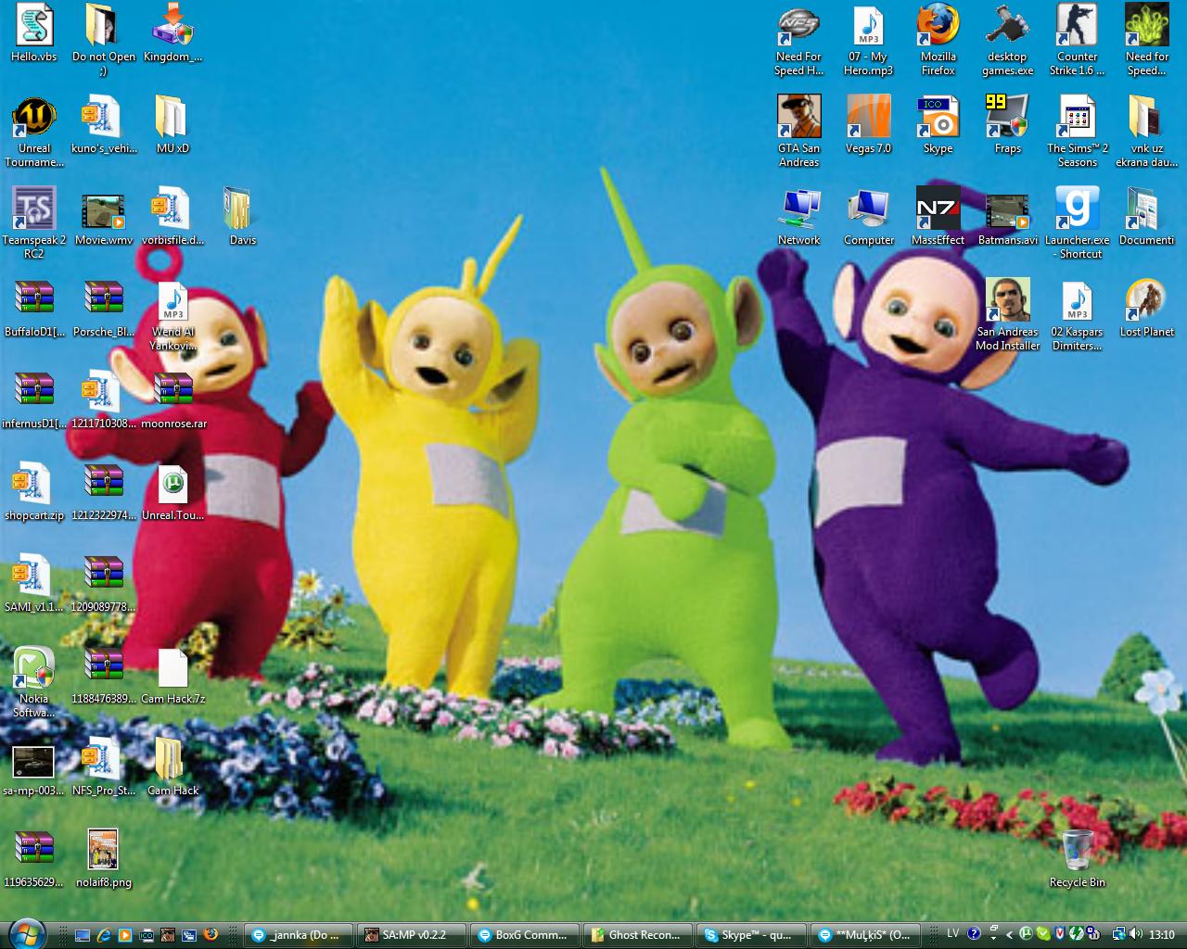Click the volume speaker tray icon
Viewport: 1187px width, 949px height.
[1136, 934]
